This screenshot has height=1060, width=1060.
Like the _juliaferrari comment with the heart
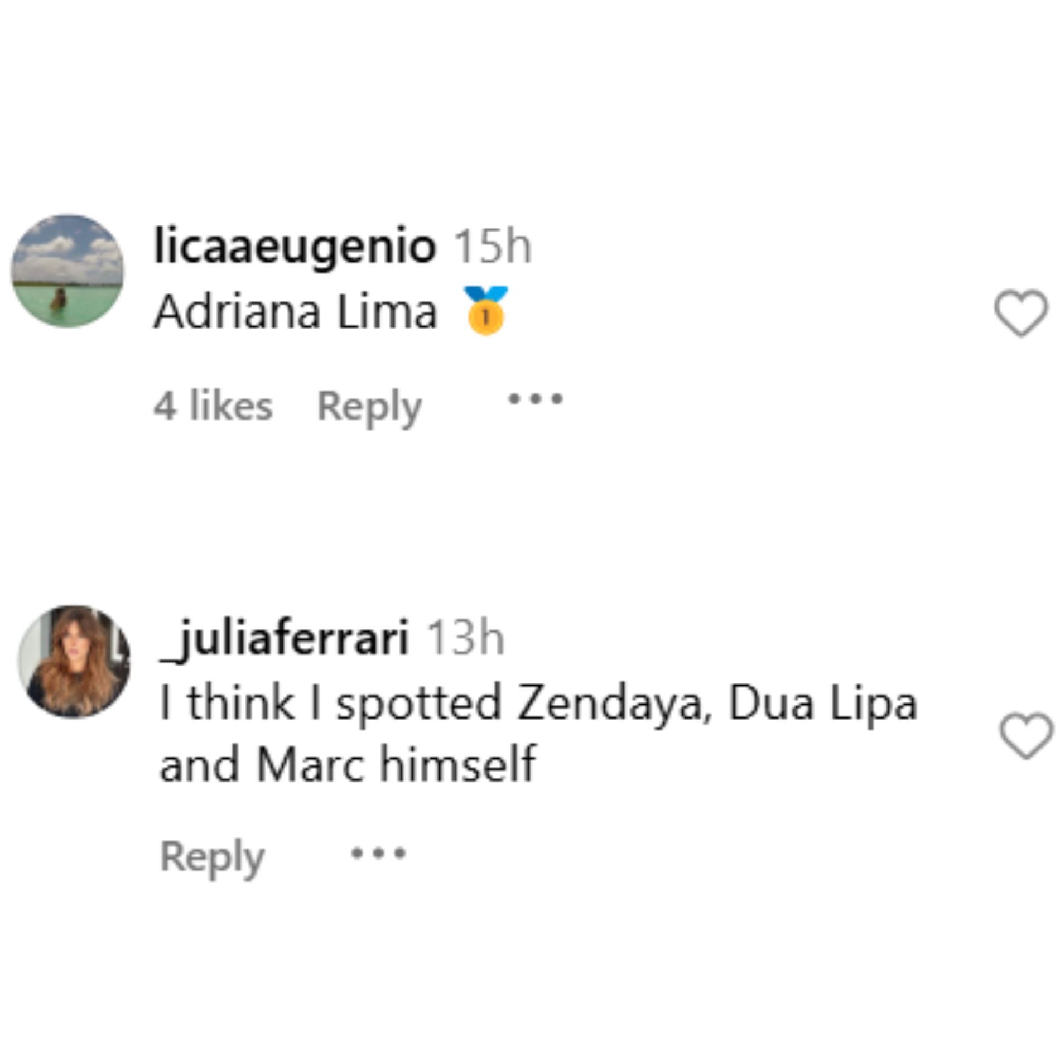point(1026,736)
